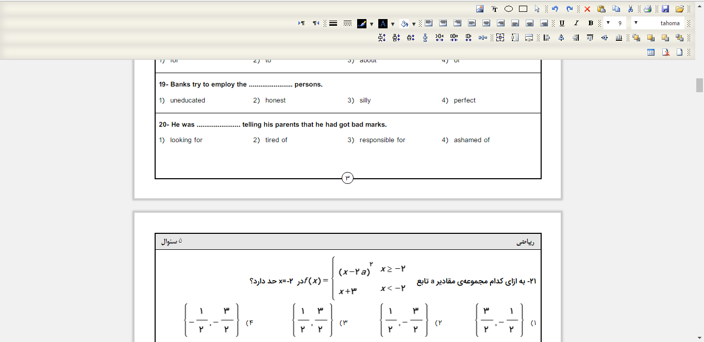The width and height of the screenshot is (704, 342).
Task: Open fill color dropdown arrow
Action: coord(413,24)
